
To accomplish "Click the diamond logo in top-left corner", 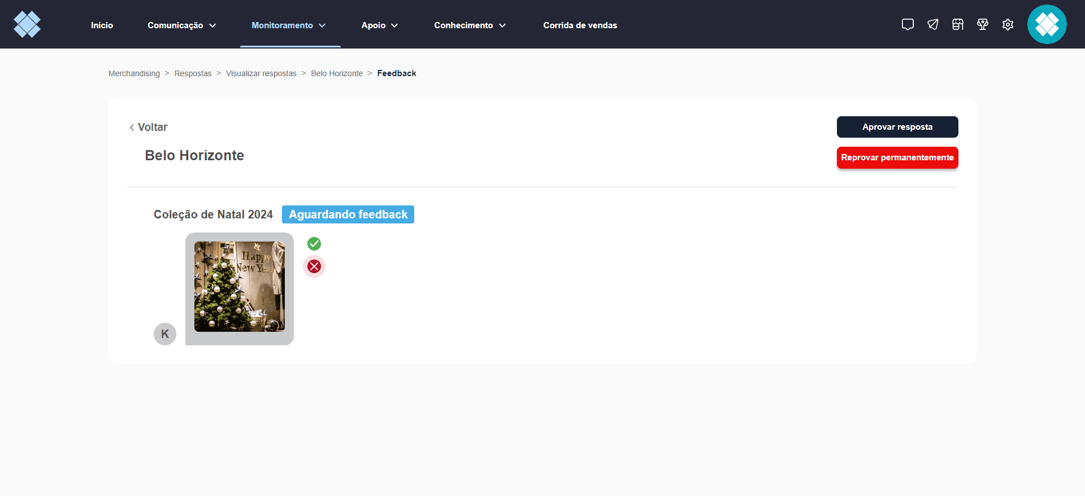I will [x=27, y=24].
